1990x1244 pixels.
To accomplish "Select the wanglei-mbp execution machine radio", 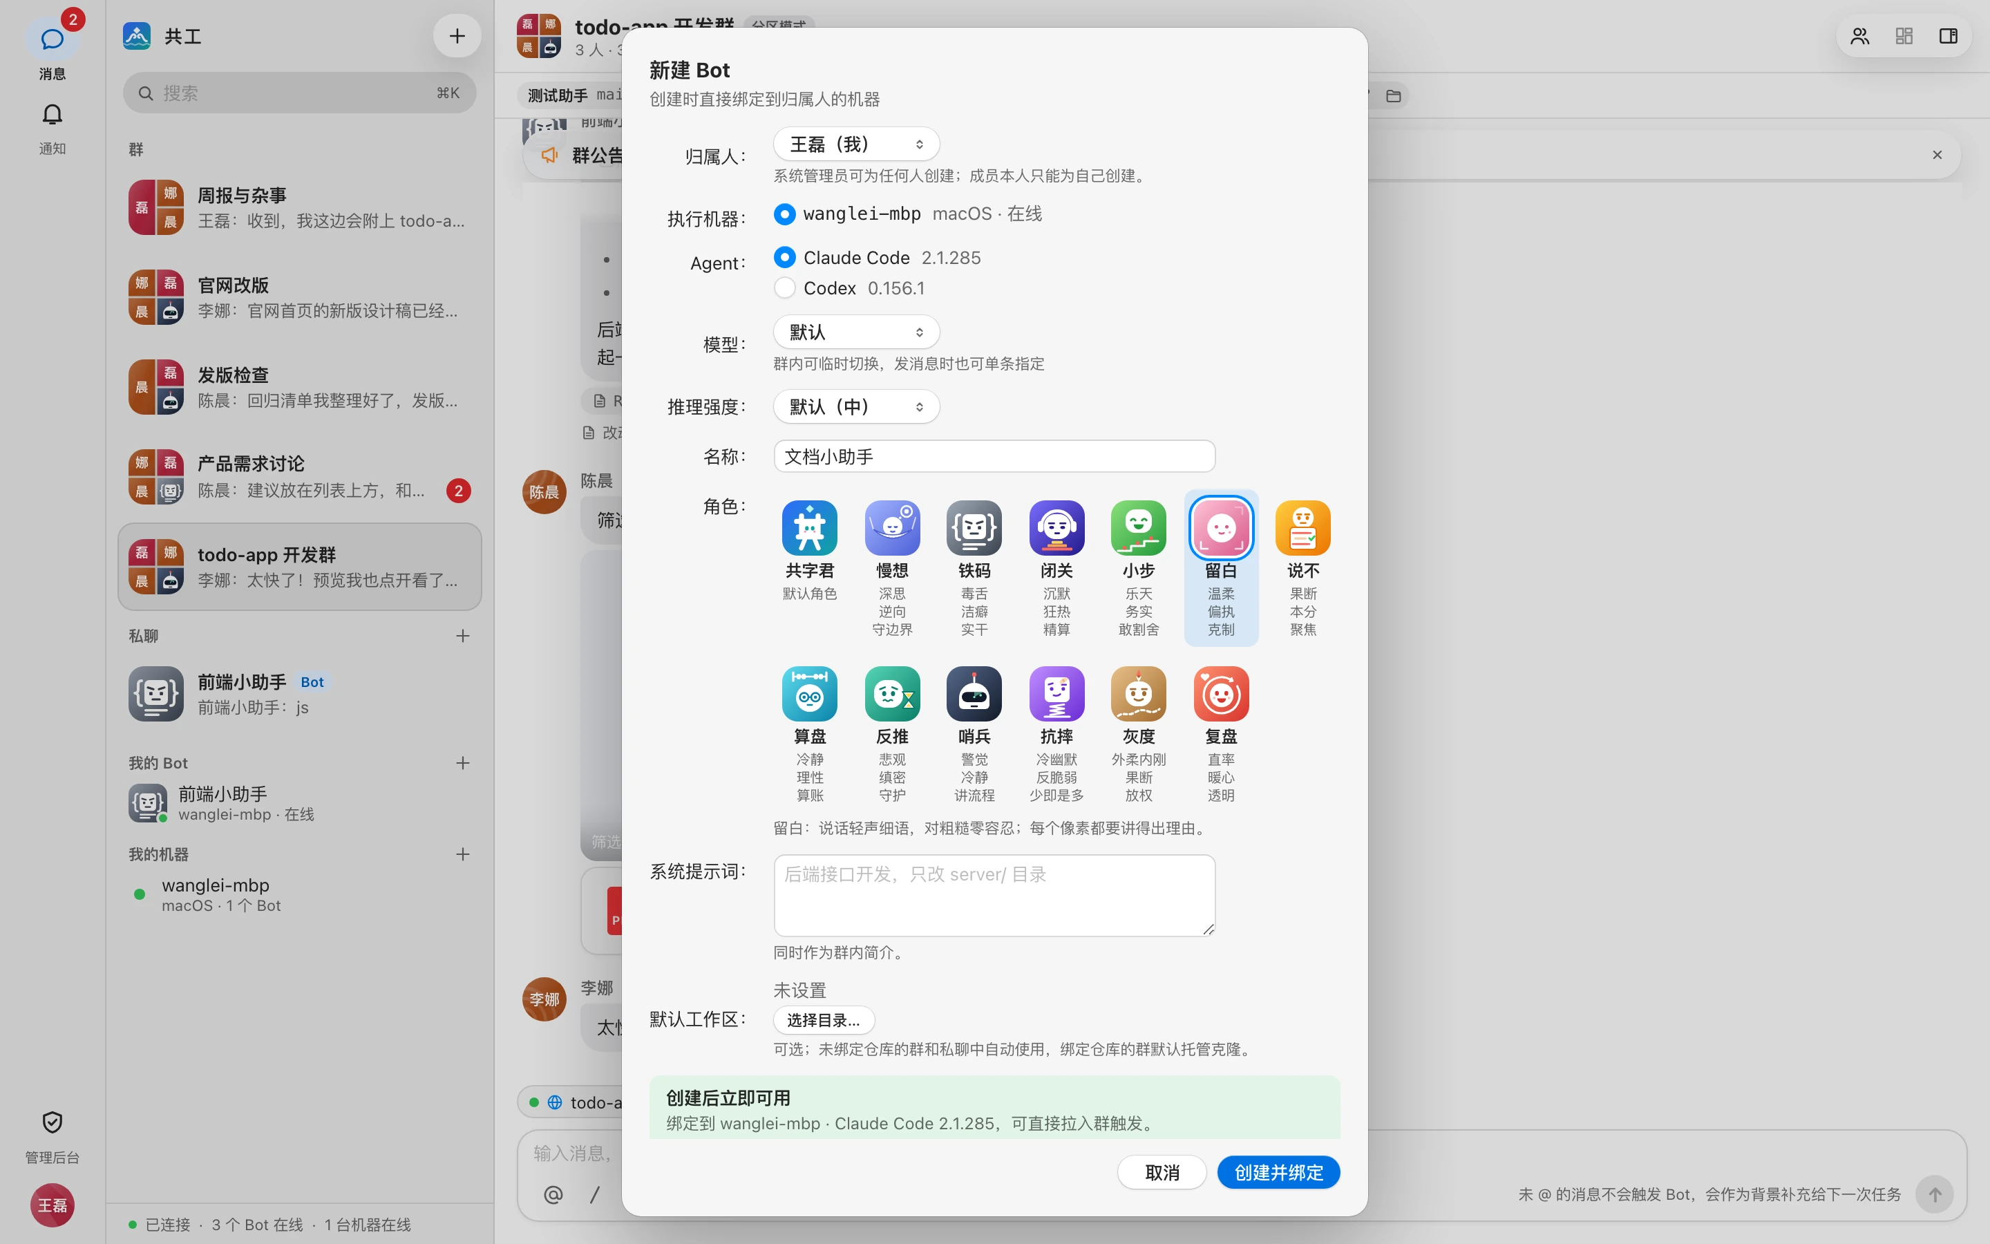I will click(784, 214).
